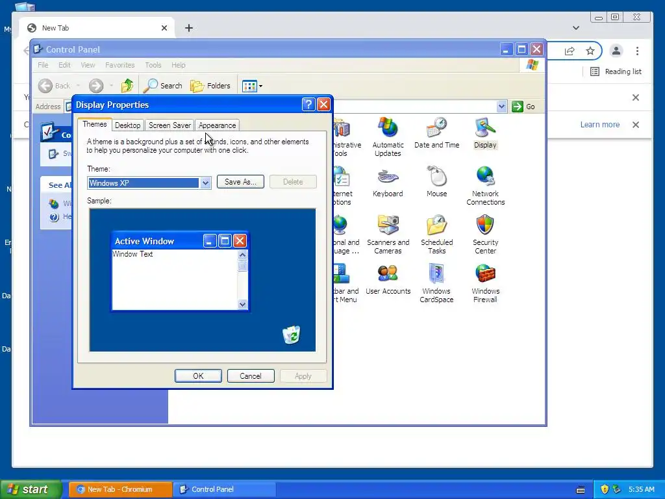Click the Search toolbar button
The image size is (665, 499).
click(163, 86)
